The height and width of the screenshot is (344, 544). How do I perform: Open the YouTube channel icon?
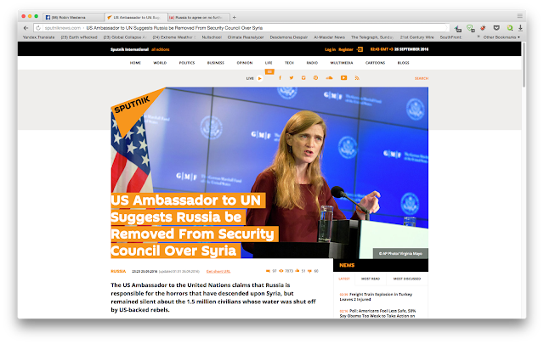[x=343, y=78]
